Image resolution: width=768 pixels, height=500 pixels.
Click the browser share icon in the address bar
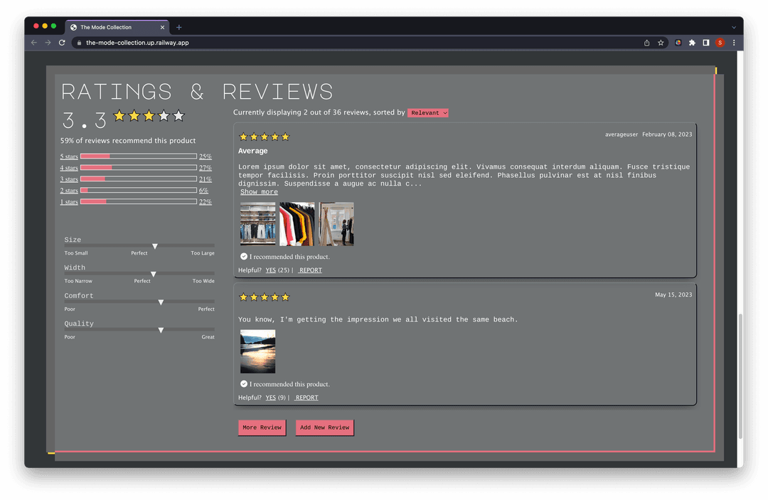click(646, 42)
